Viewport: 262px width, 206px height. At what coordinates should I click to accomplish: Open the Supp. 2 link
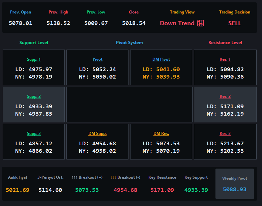[x=34, y=96]
